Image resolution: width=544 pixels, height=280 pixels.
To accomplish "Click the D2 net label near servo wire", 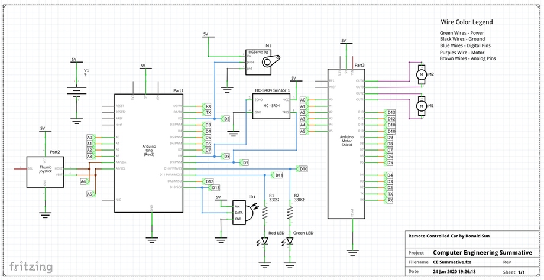I will click(x=226, y=119).
